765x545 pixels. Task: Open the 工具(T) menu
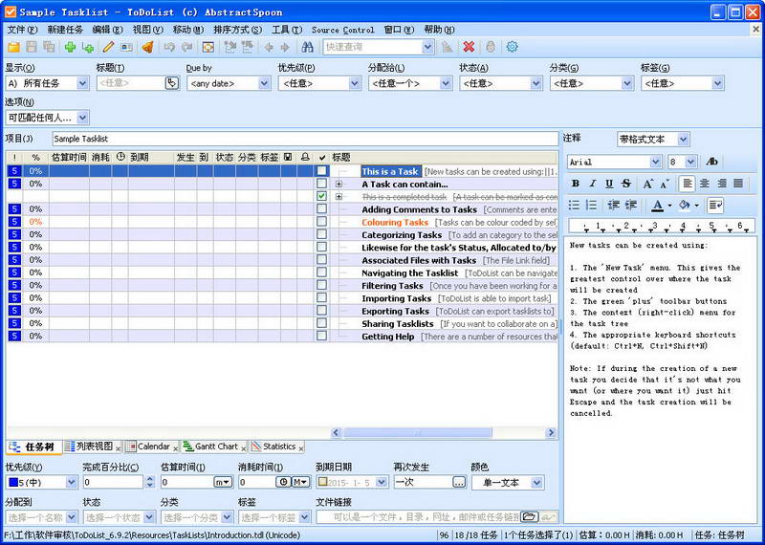click(x=287, y=30)
